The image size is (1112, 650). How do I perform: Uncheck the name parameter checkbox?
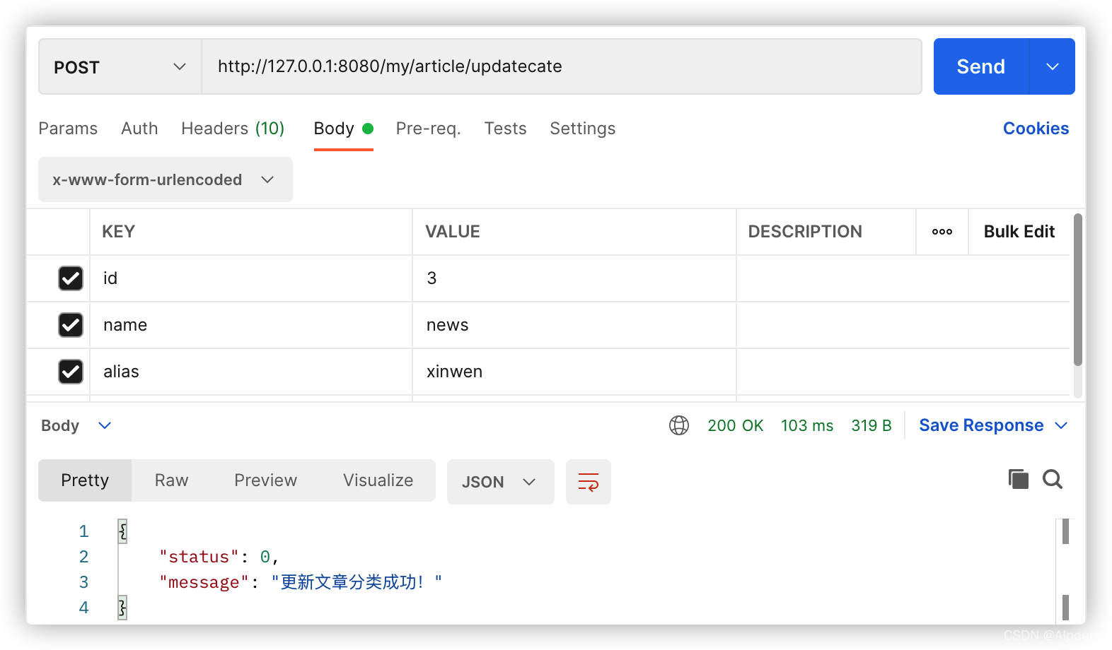71,325
